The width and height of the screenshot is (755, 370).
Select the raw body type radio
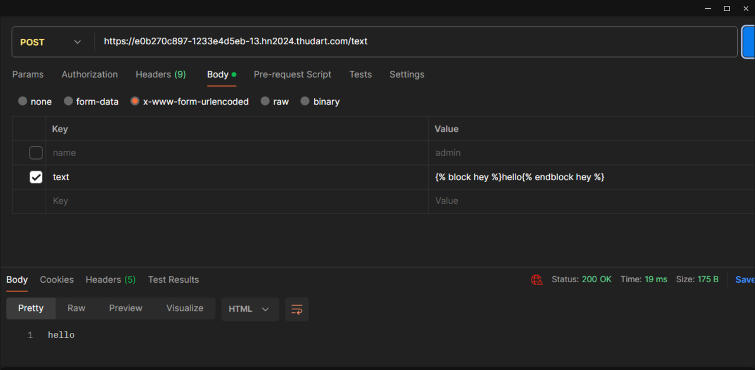tap(265, 101)
